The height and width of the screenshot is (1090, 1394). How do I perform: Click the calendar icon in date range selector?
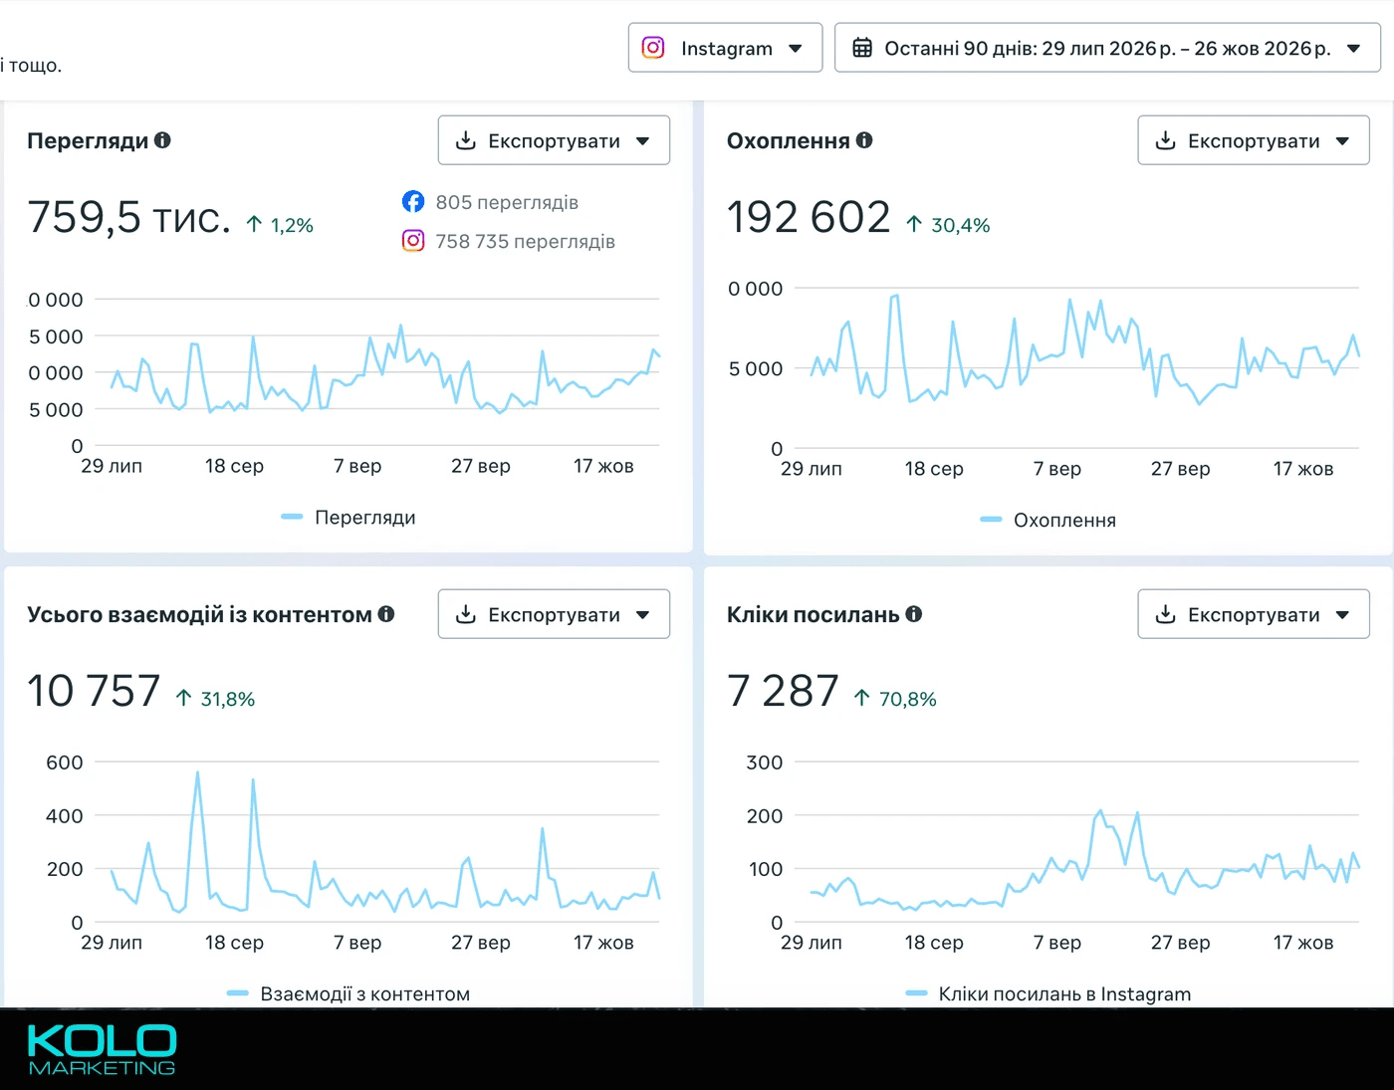862,48
